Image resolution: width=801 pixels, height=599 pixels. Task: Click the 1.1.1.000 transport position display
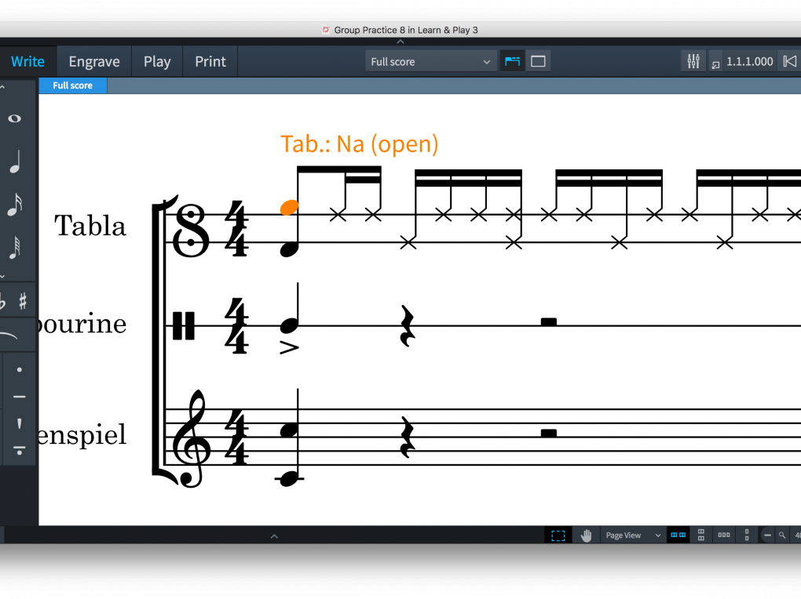tap(749, 62)
